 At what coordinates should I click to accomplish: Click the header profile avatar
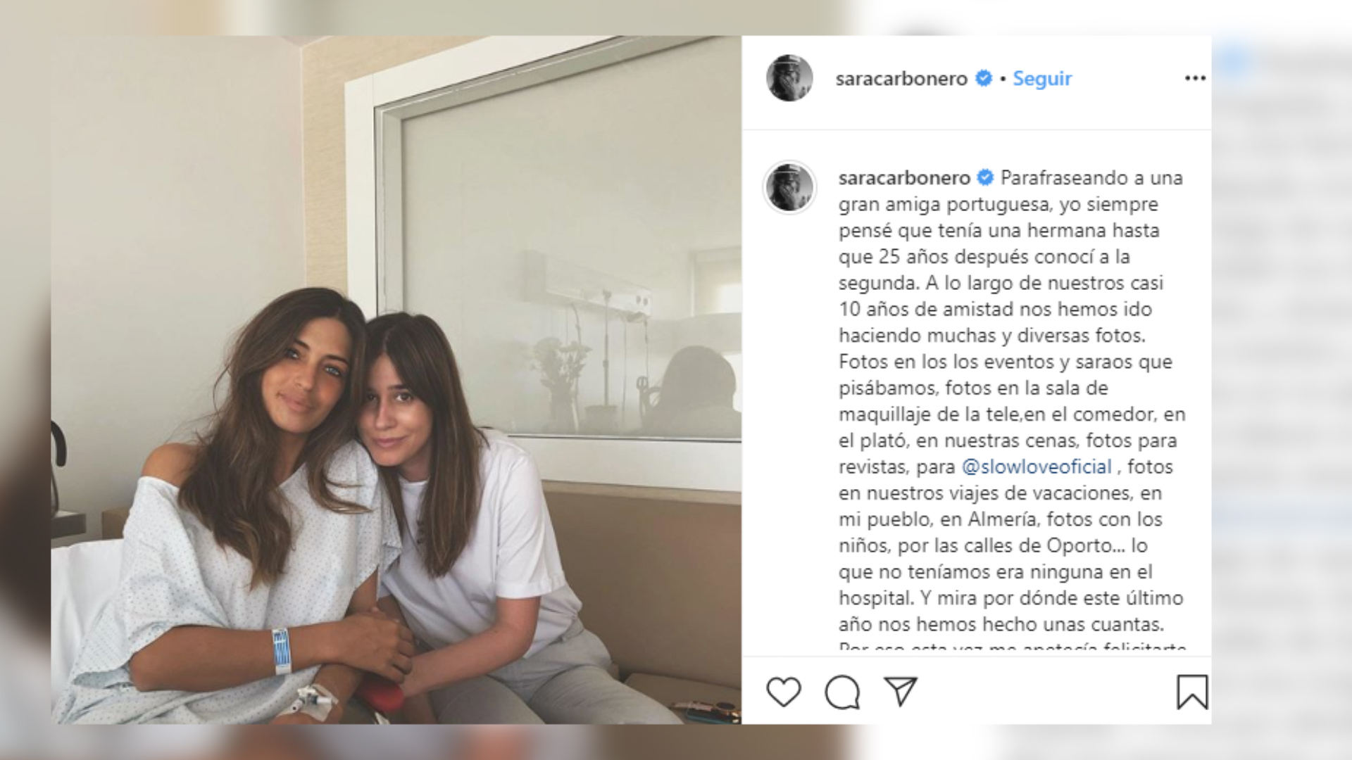tap(789, 78)
